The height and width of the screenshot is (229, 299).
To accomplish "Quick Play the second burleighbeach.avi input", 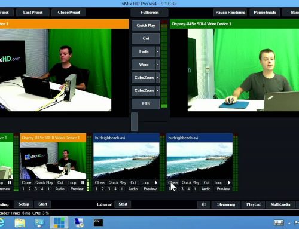I will pos(190,182).
